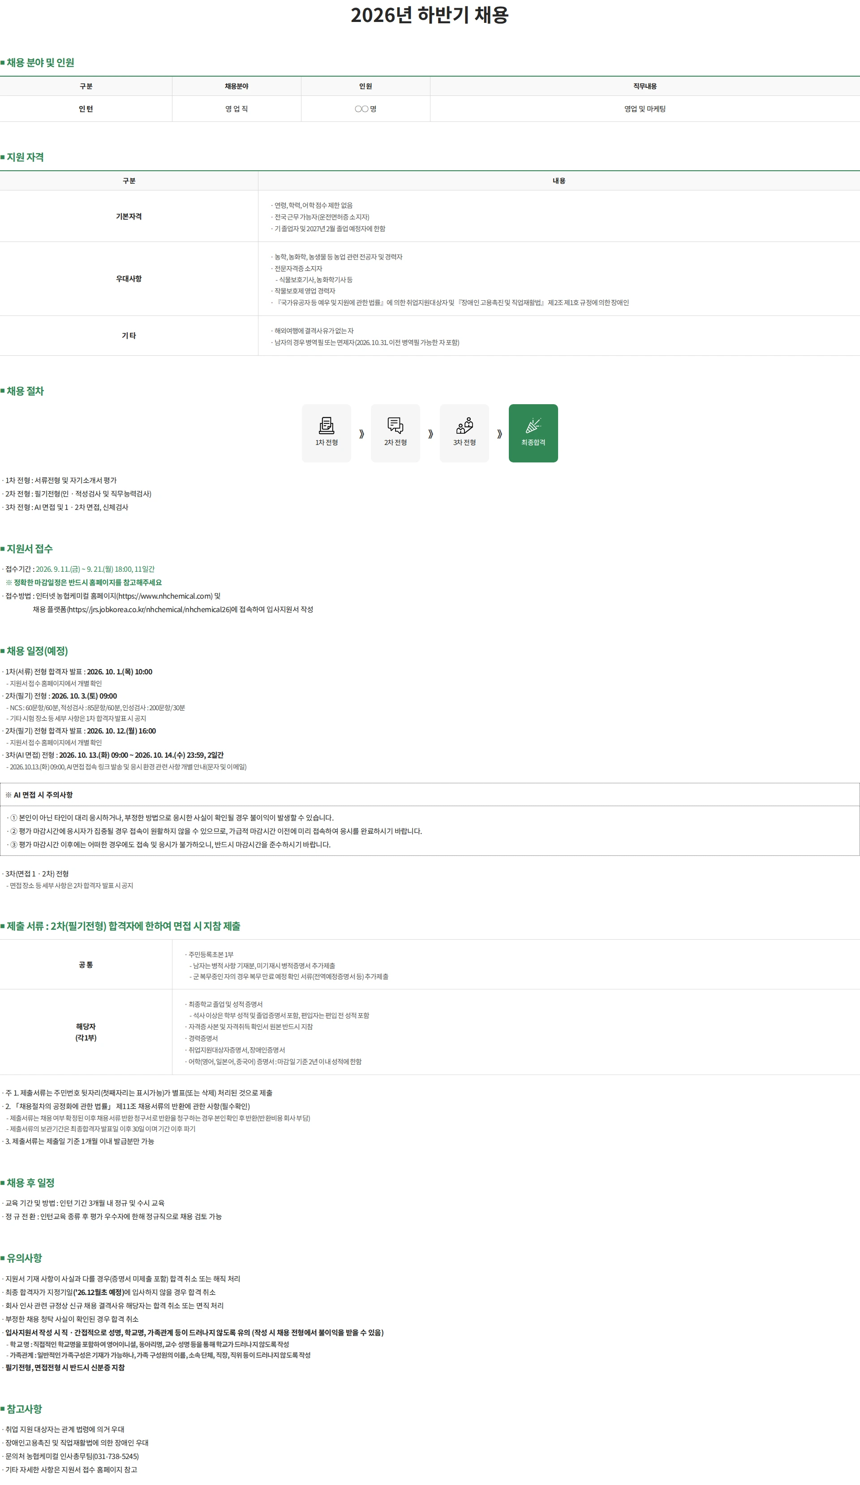This screenshot has width=860, height=1485.
Task: Open the nhchemical.com homepage URL text
Action: [165, 596]
